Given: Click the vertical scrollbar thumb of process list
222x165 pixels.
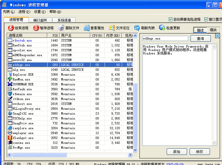Looking at the screenshot, I should click(x=135, y=115).
